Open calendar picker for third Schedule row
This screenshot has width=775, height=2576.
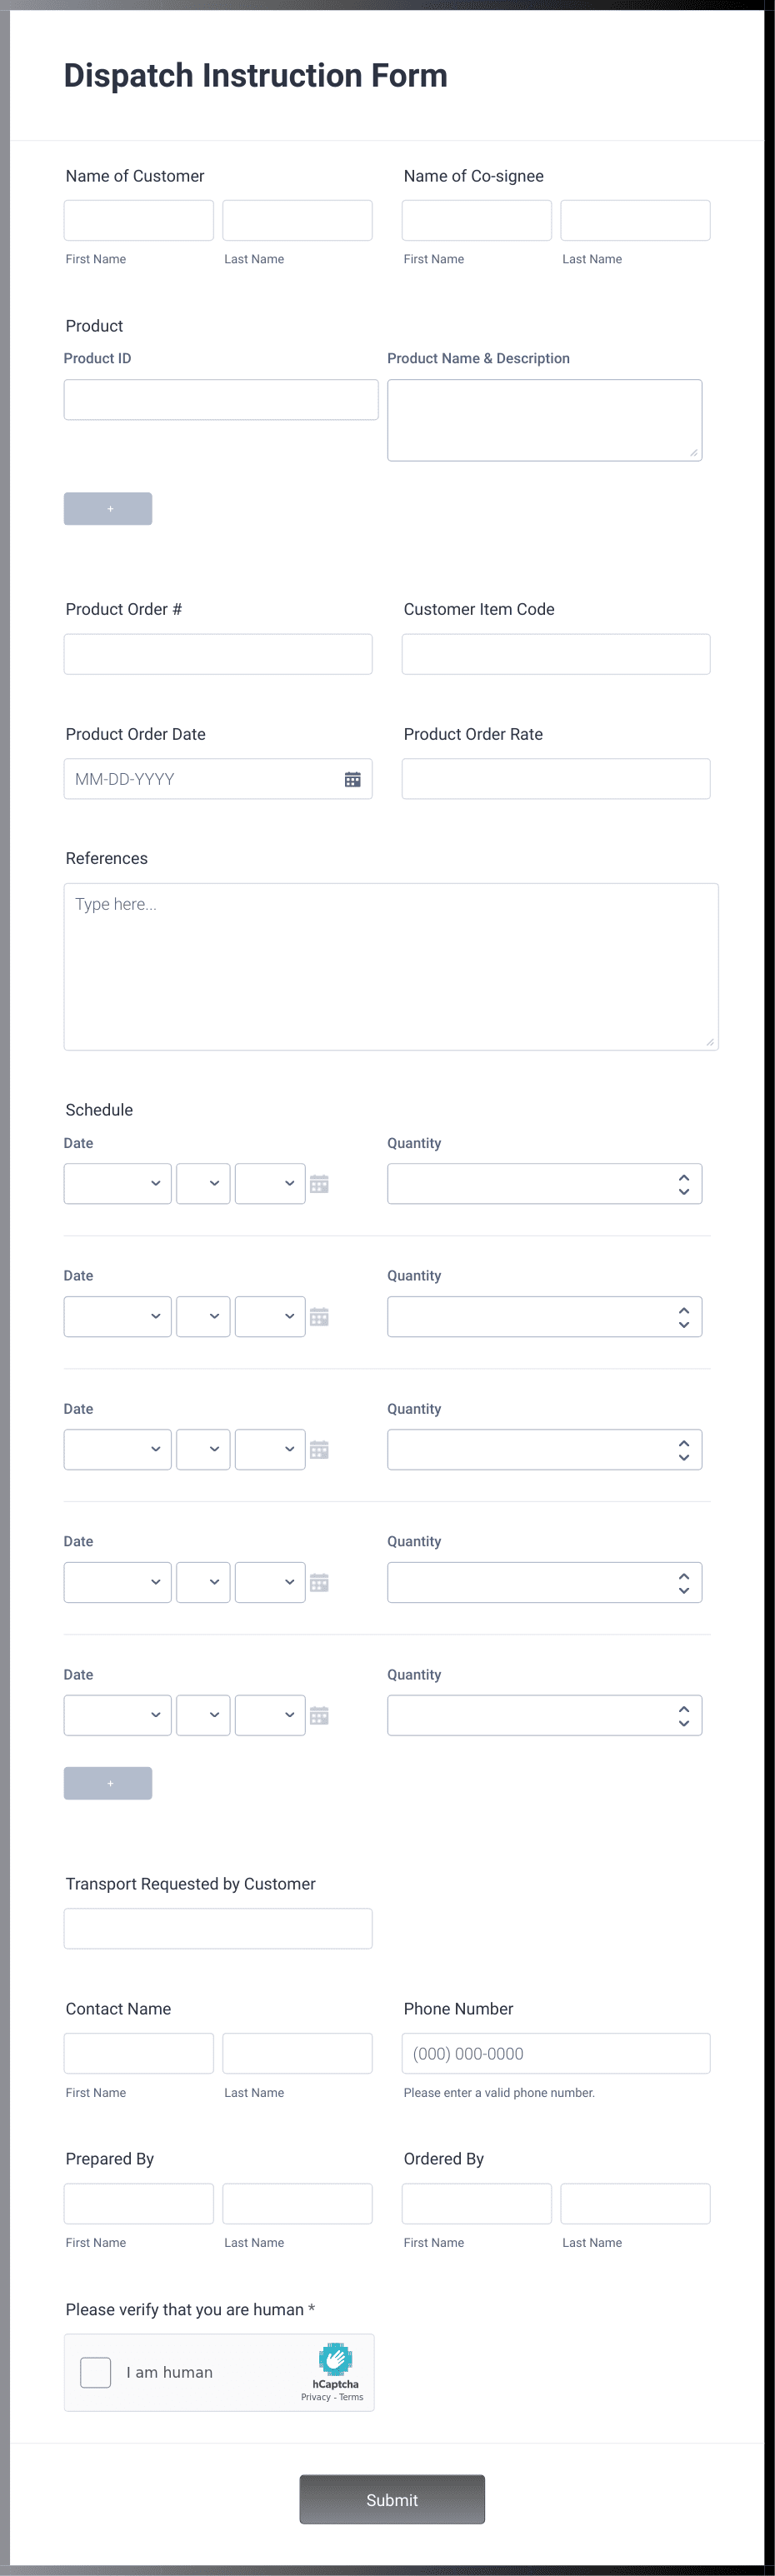tap(319, 1450)
